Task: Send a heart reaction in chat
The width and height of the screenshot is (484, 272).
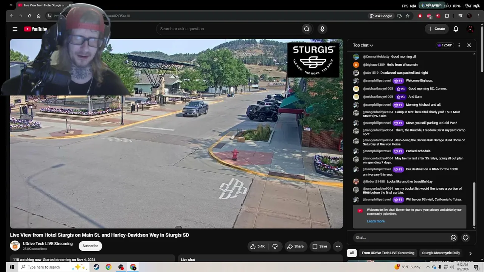Action: 465,238
